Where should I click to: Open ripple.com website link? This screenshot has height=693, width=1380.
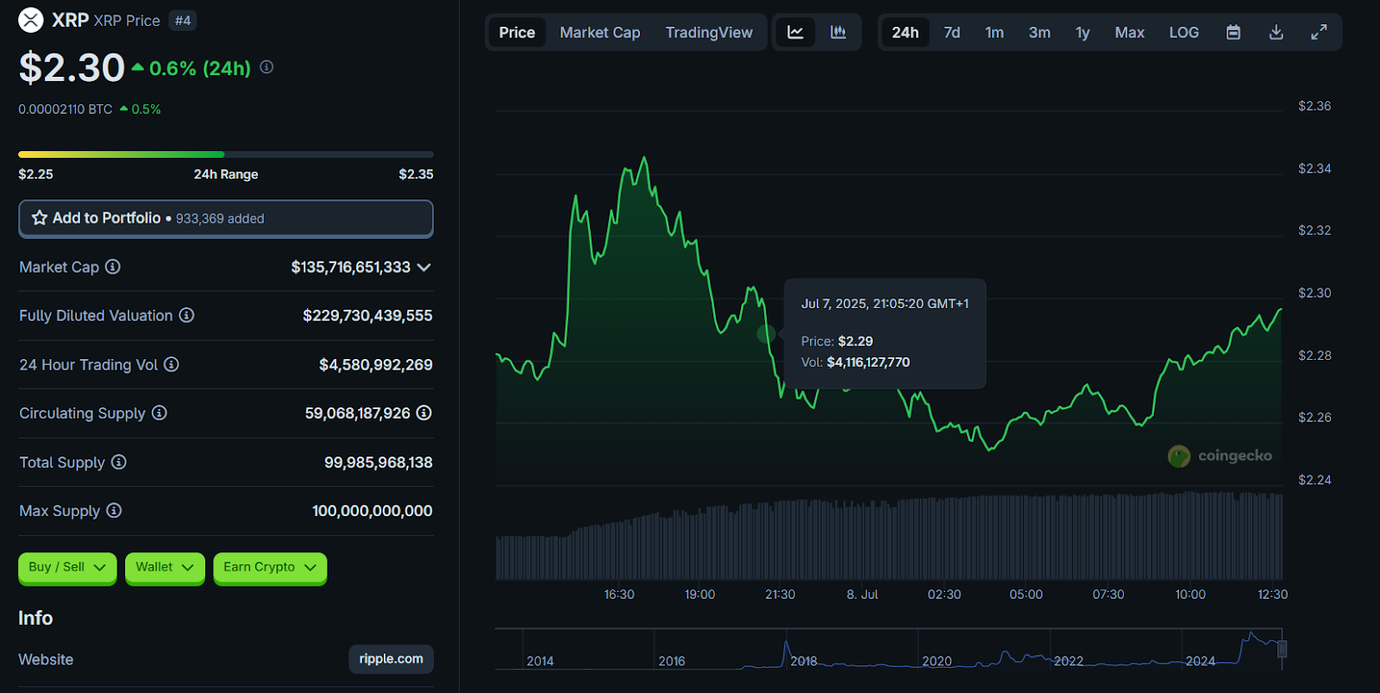[x=392, y=658]
